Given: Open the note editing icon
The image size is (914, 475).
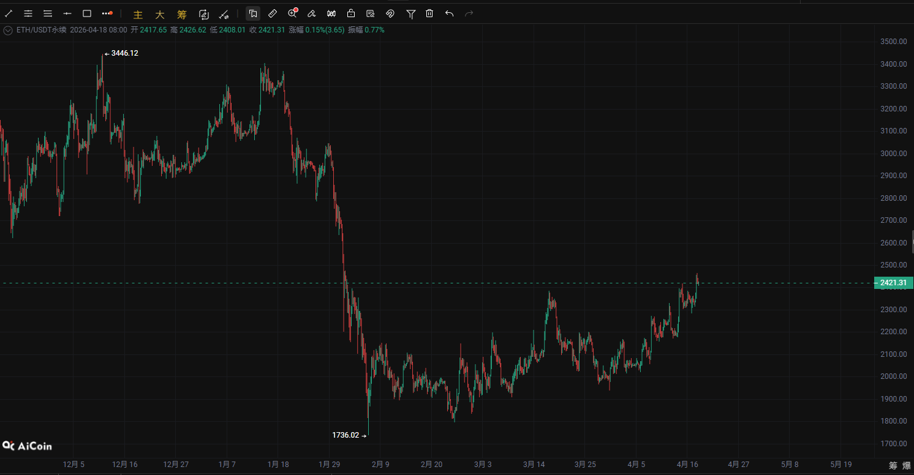Looking at the screenshot, I should click(371, 13).
